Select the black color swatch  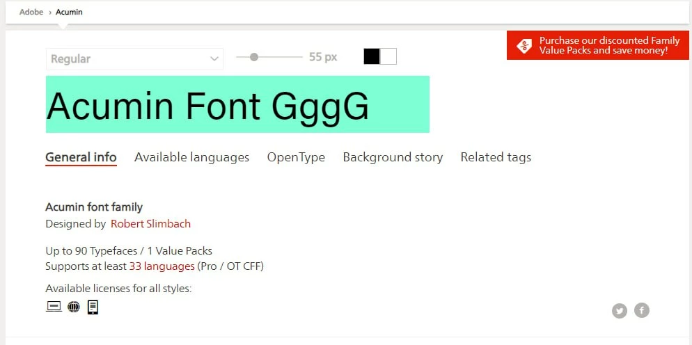point(372,56)
